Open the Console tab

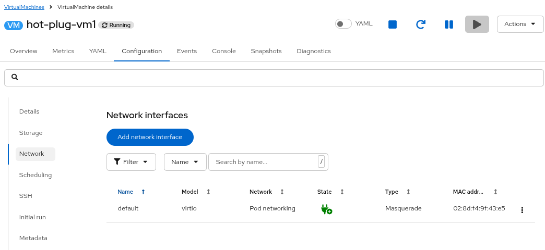tap(223, 51)
